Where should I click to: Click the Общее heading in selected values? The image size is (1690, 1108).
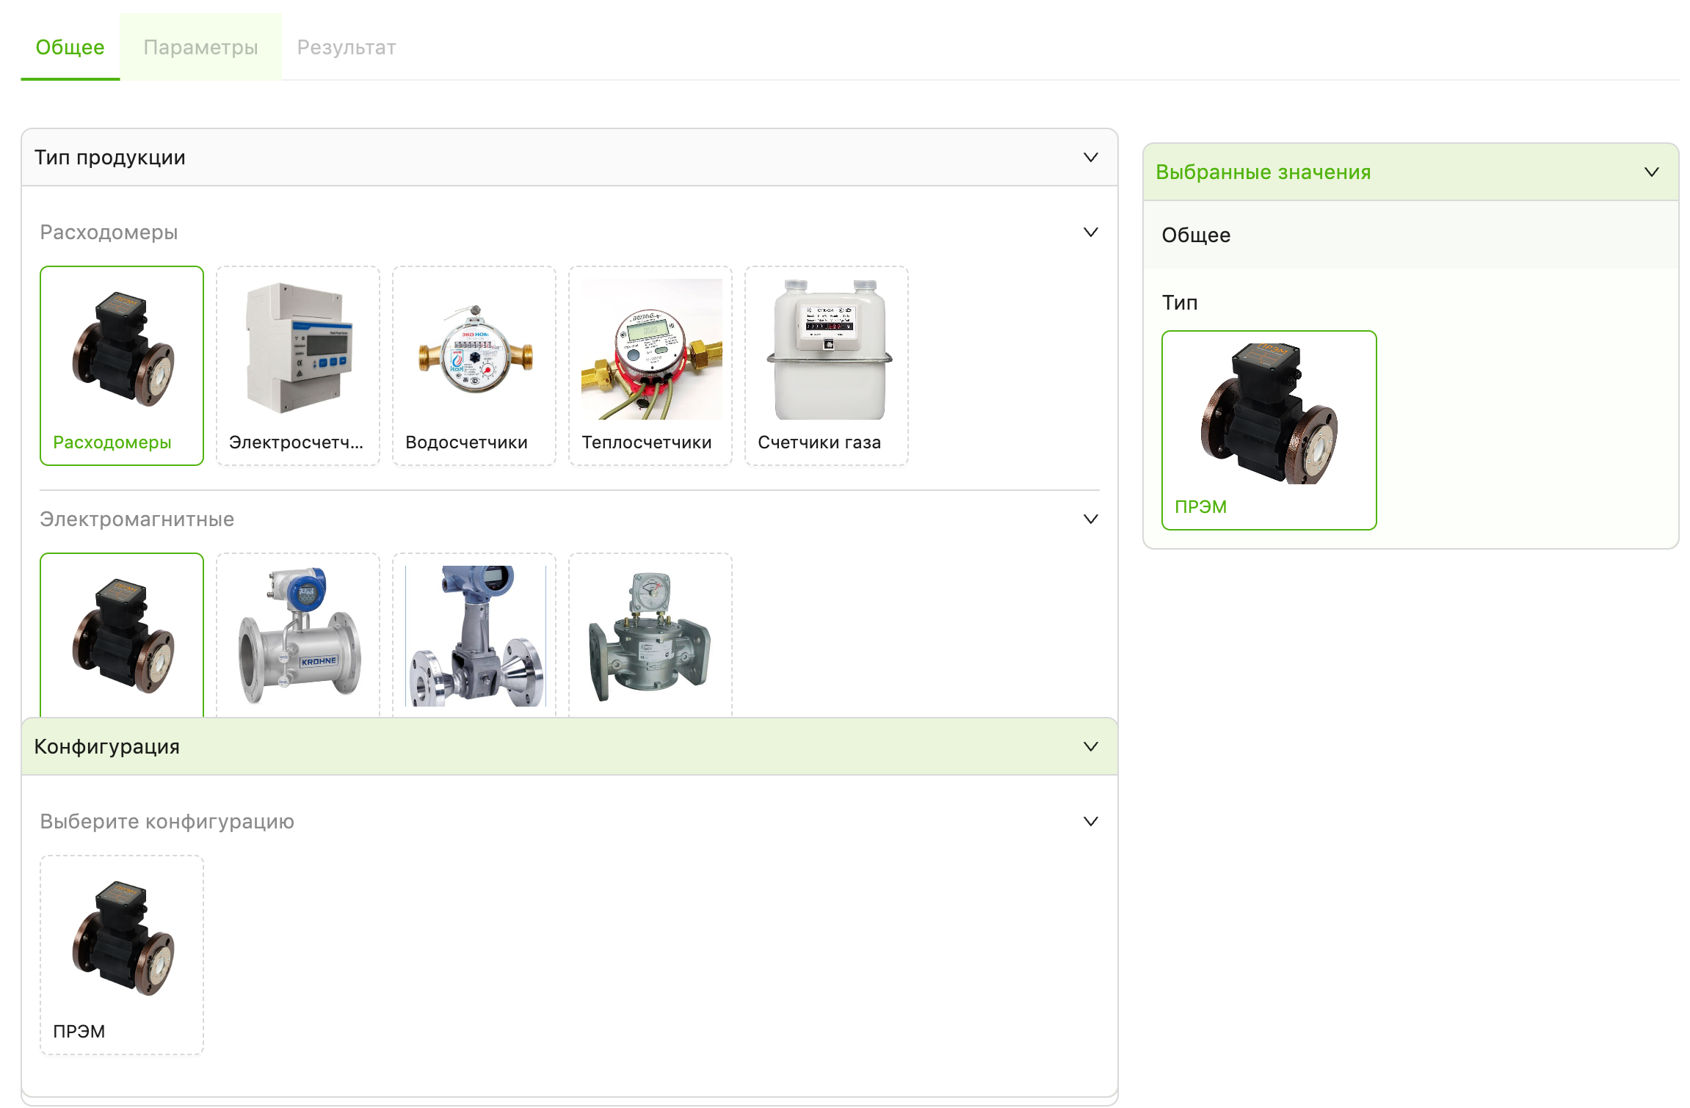pyautogui.click(x=1196, y=236)
